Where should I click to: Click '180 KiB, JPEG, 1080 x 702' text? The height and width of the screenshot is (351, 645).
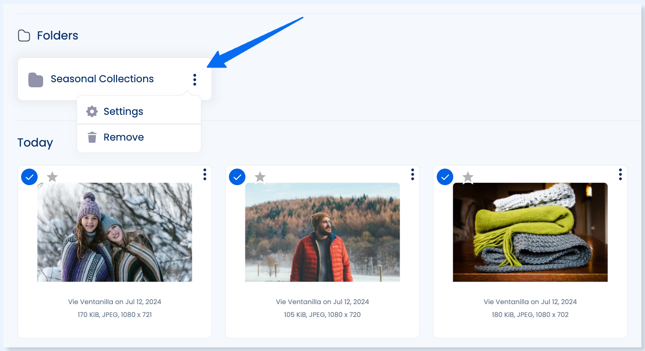530,315
